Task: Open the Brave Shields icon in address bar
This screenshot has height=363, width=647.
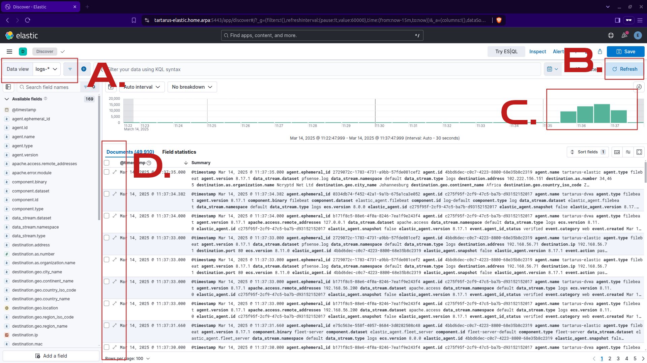Action: click(x=499, y=20)
